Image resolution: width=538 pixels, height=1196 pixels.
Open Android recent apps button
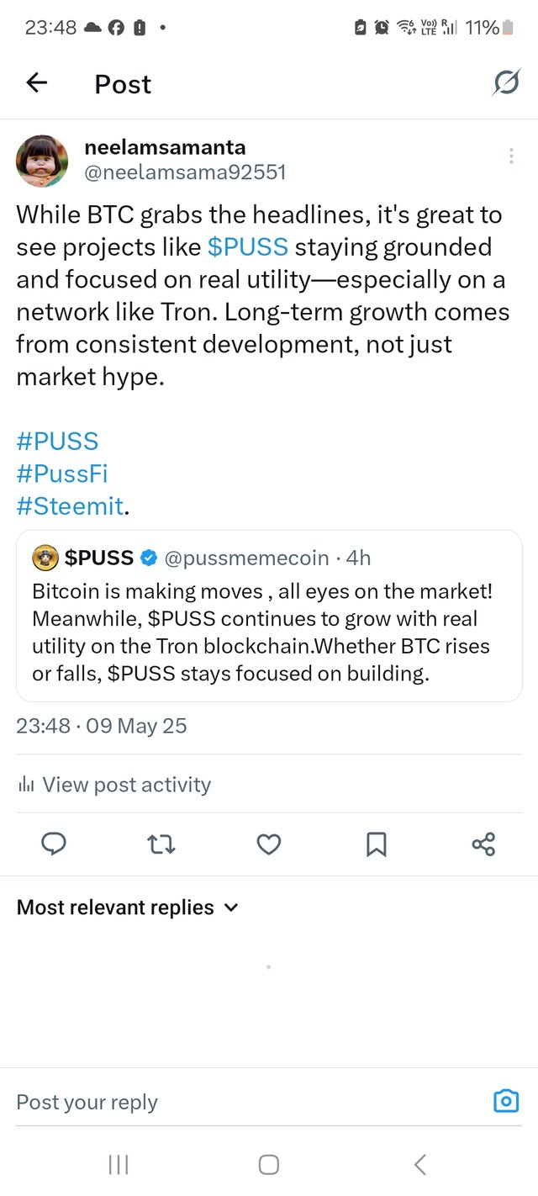[118, 1165]
